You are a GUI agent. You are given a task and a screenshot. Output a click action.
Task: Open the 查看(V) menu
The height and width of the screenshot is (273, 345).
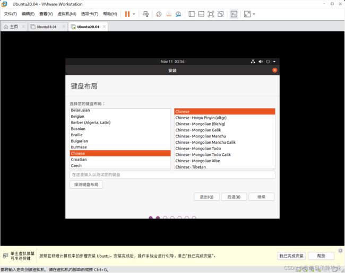(46, 14)
